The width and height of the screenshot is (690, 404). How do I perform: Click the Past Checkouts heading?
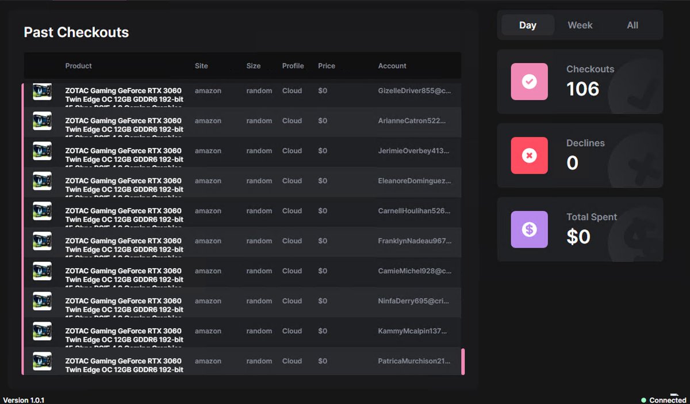pyautogui.click(x=76, y=32)
